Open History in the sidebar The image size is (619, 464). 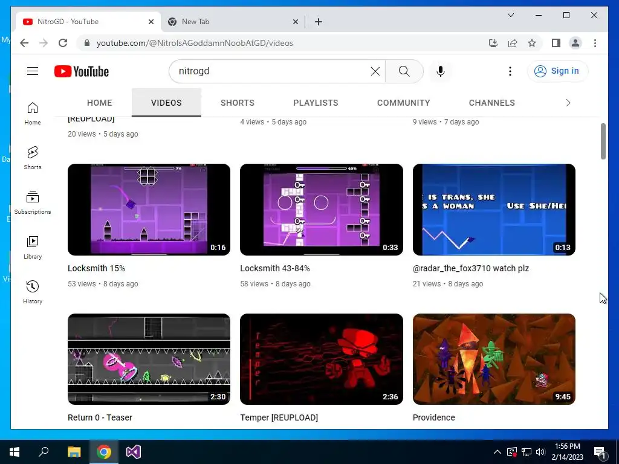pos(33,292)
